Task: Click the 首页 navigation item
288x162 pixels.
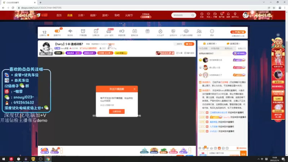Action: [59, 15]
